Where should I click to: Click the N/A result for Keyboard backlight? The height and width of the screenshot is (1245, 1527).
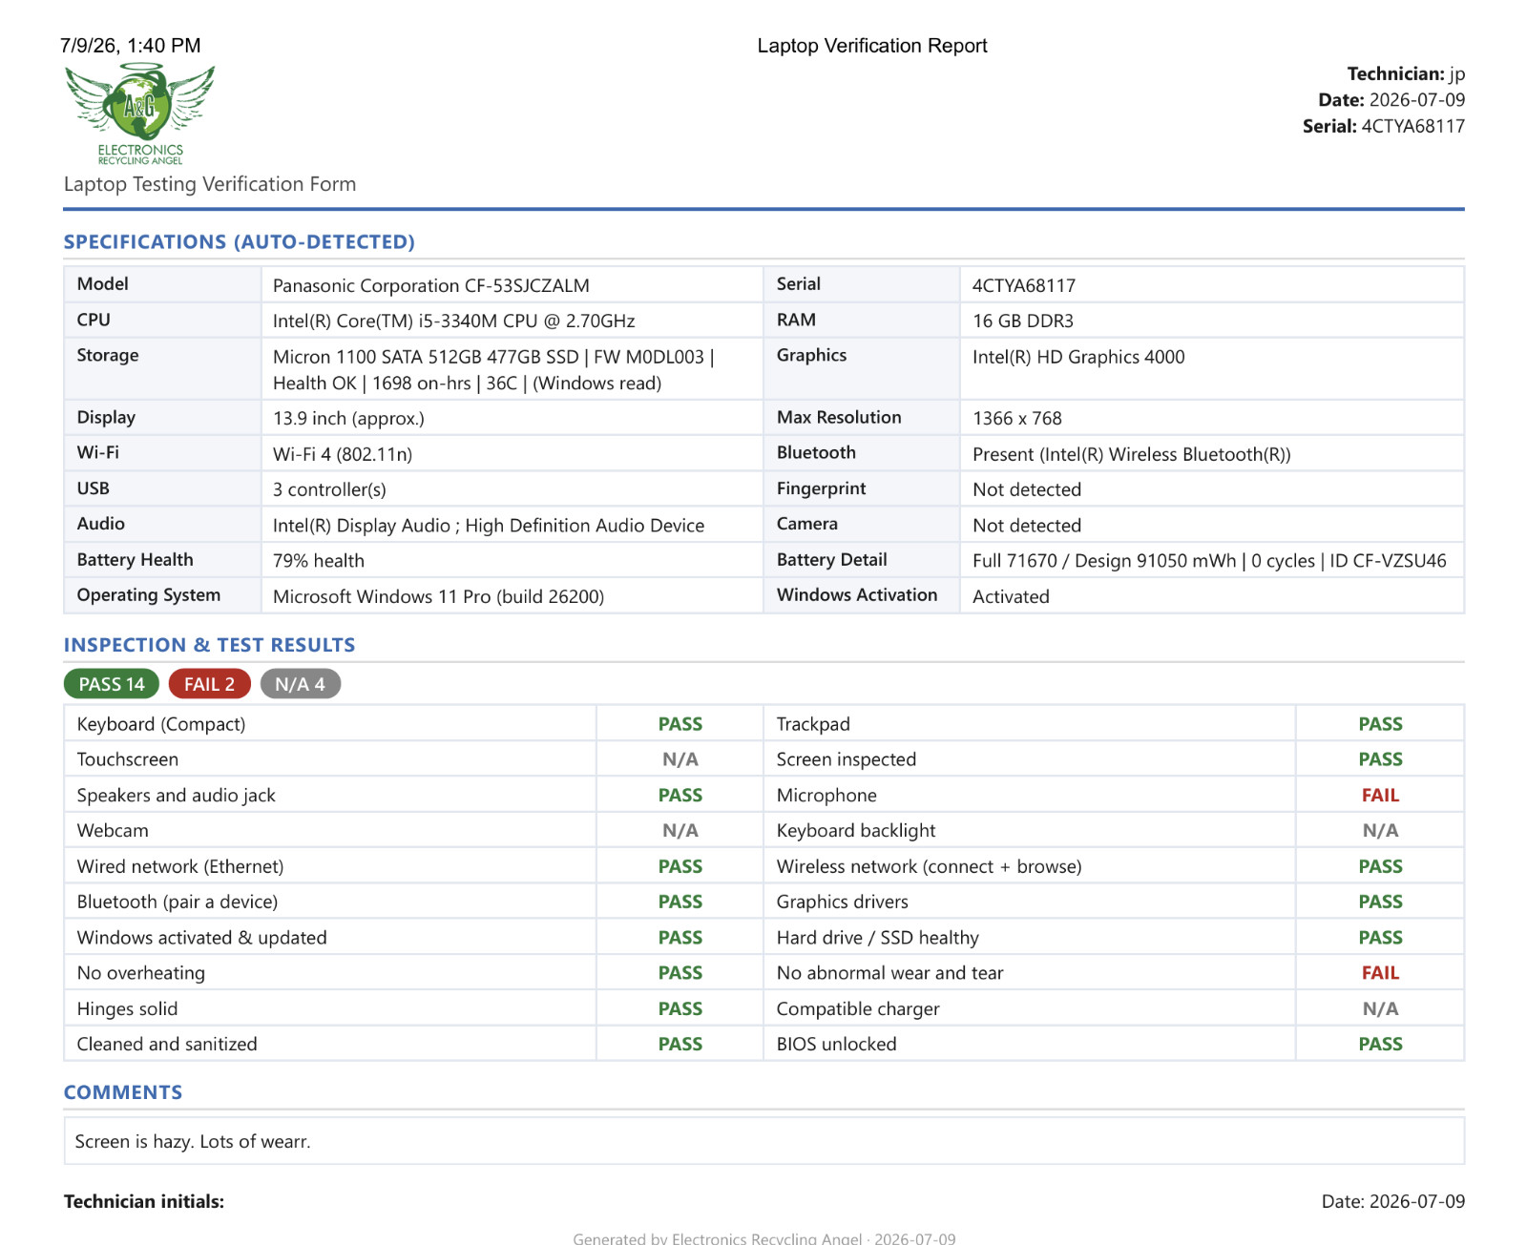pos(1380,830)
